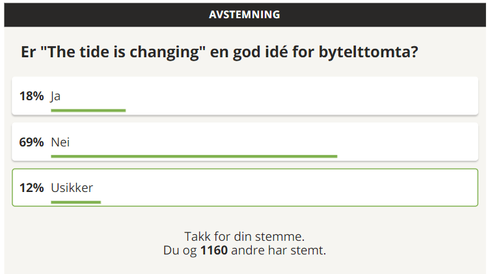Viewport: 488px width, 274px height.
Task: Click the quoted "The tide is changing" phrase
Action: click(123, 53)
